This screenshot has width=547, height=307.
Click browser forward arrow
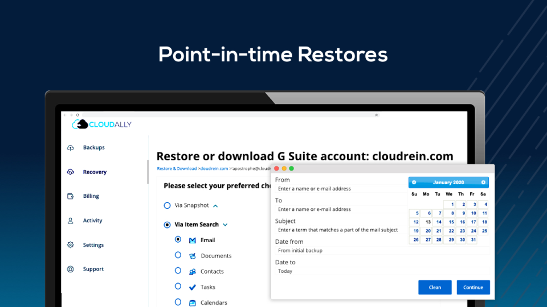pyautogui.click(x=71, y=115)
